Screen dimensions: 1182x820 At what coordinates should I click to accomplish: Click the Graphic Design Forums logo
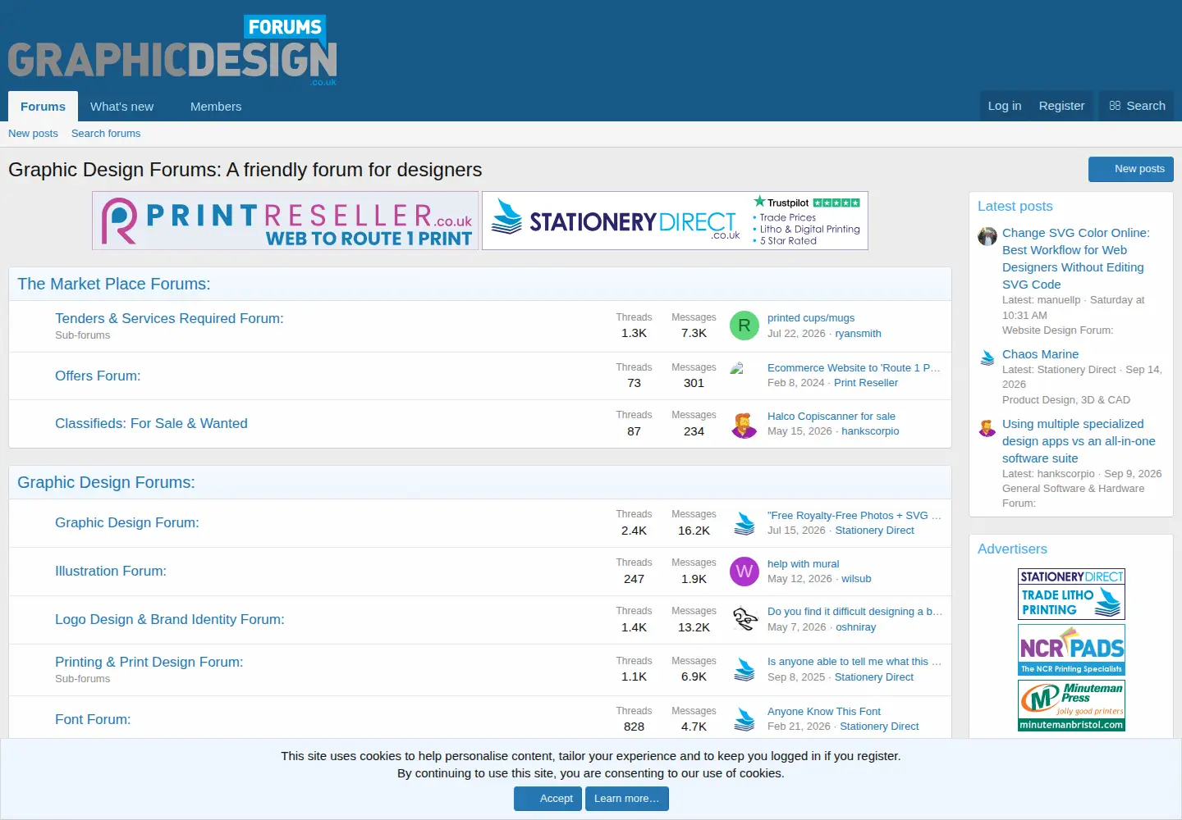[172, 50]
